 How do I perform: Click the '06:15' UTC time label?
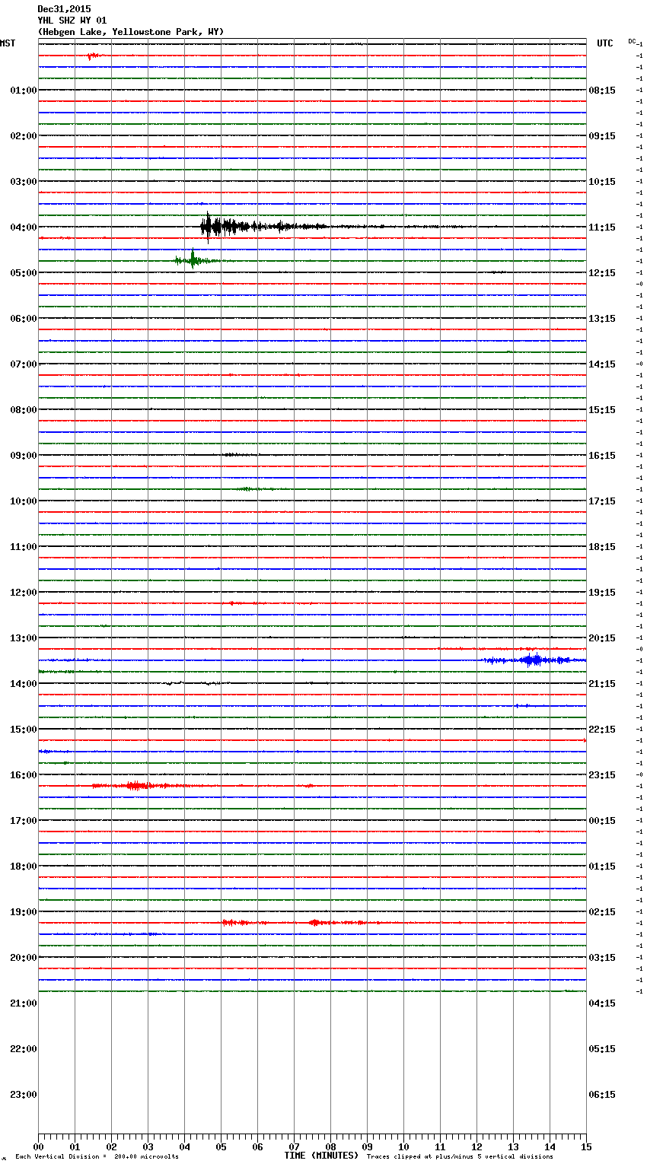(602, 1095)
